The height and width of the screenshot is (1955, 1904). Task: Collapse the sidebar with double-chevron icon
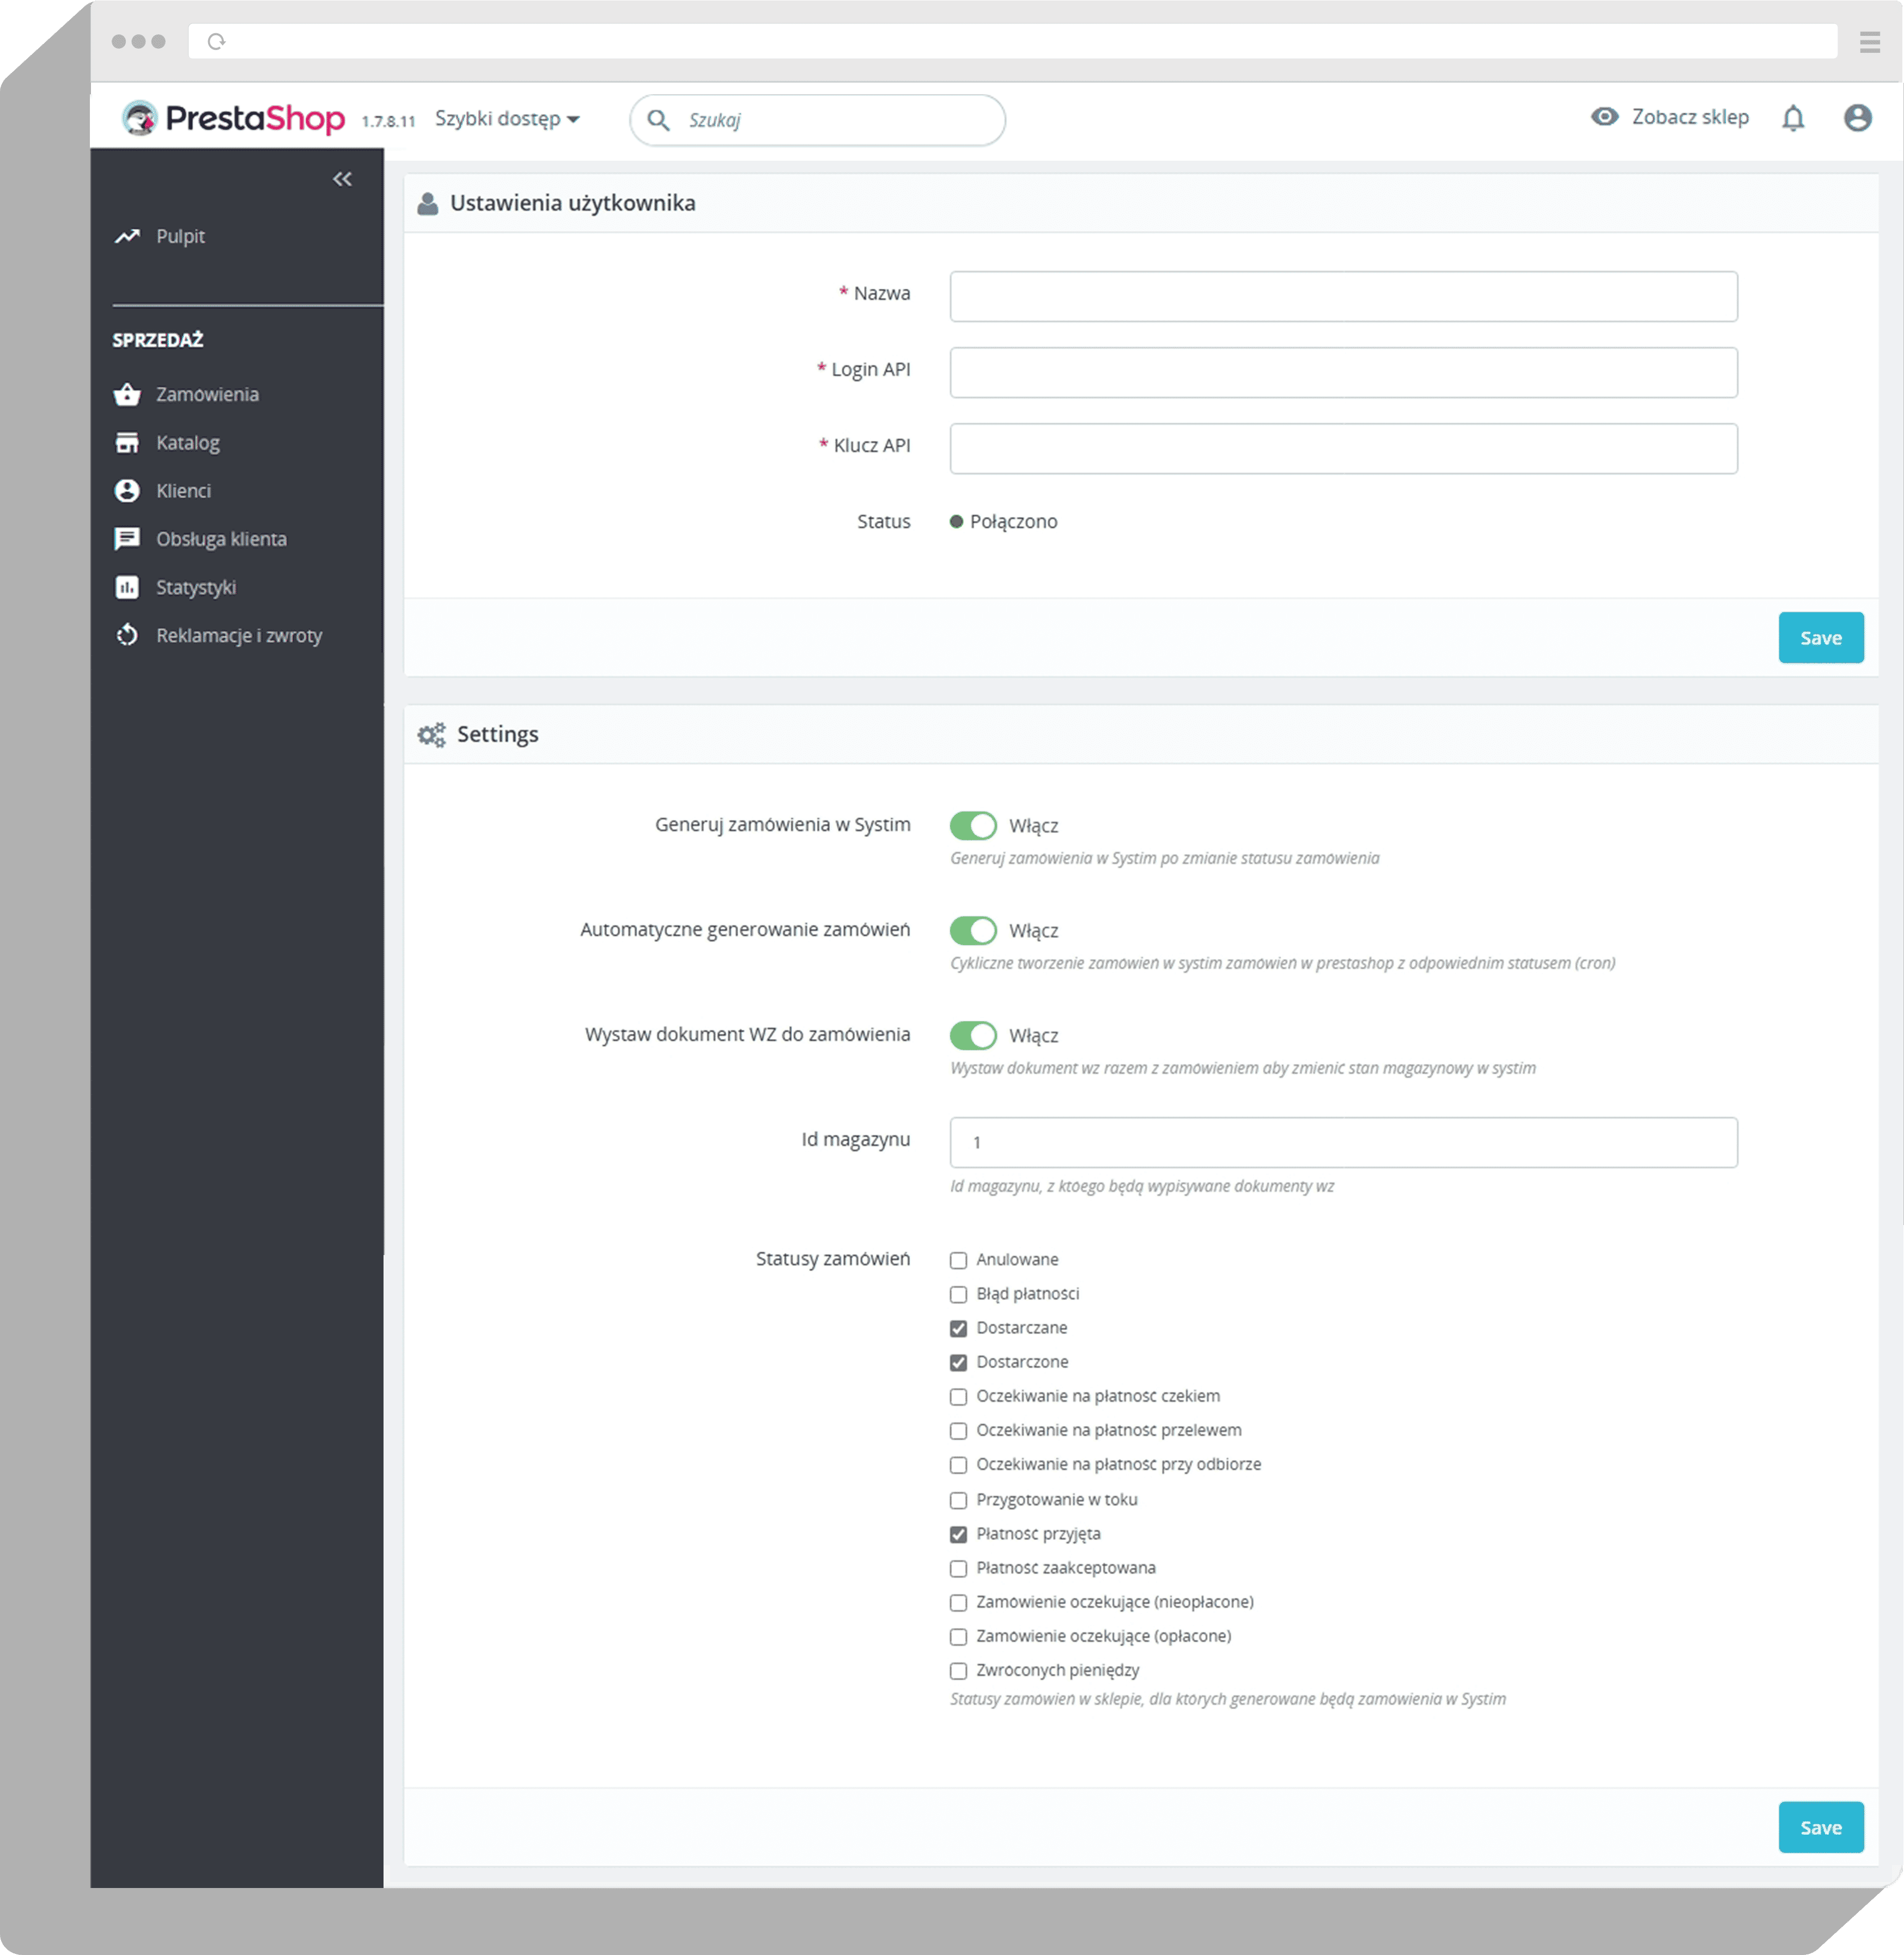pyautogui.click(x=342, y=179)
